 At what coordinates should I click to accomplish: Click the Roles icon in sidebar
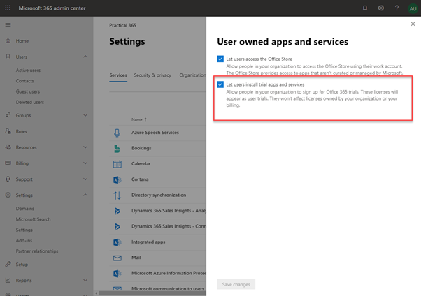tap(8, 131)
